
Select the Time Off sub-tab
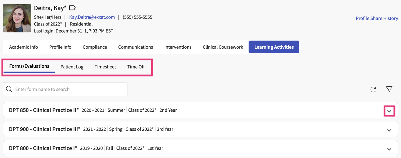(x=136, y=67)
